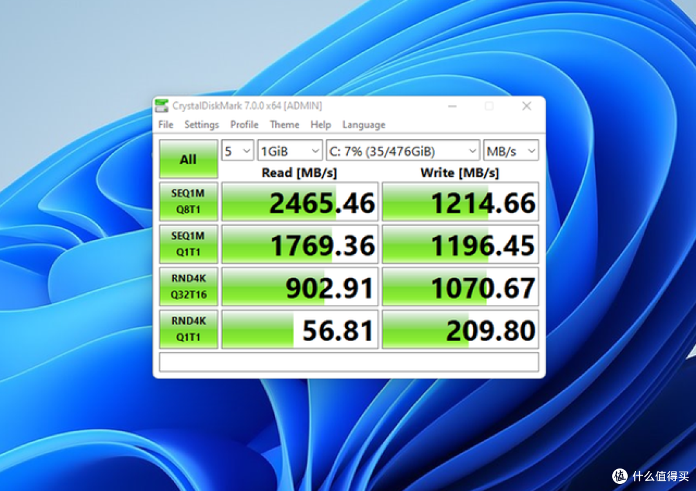Click the 1070.67 random write result
Image resolution: width=696 pixels, height=491 pixels.
(x=460, y=287)
